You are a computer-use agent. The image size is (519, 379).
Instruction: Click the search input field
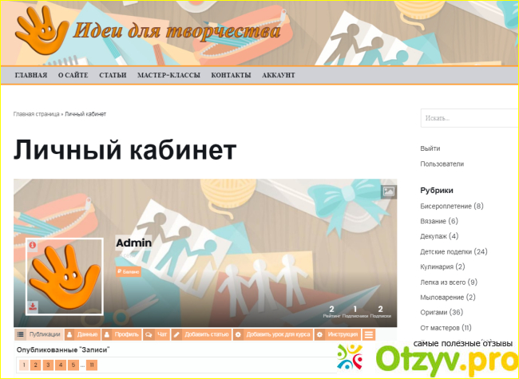tap(465, 118)
